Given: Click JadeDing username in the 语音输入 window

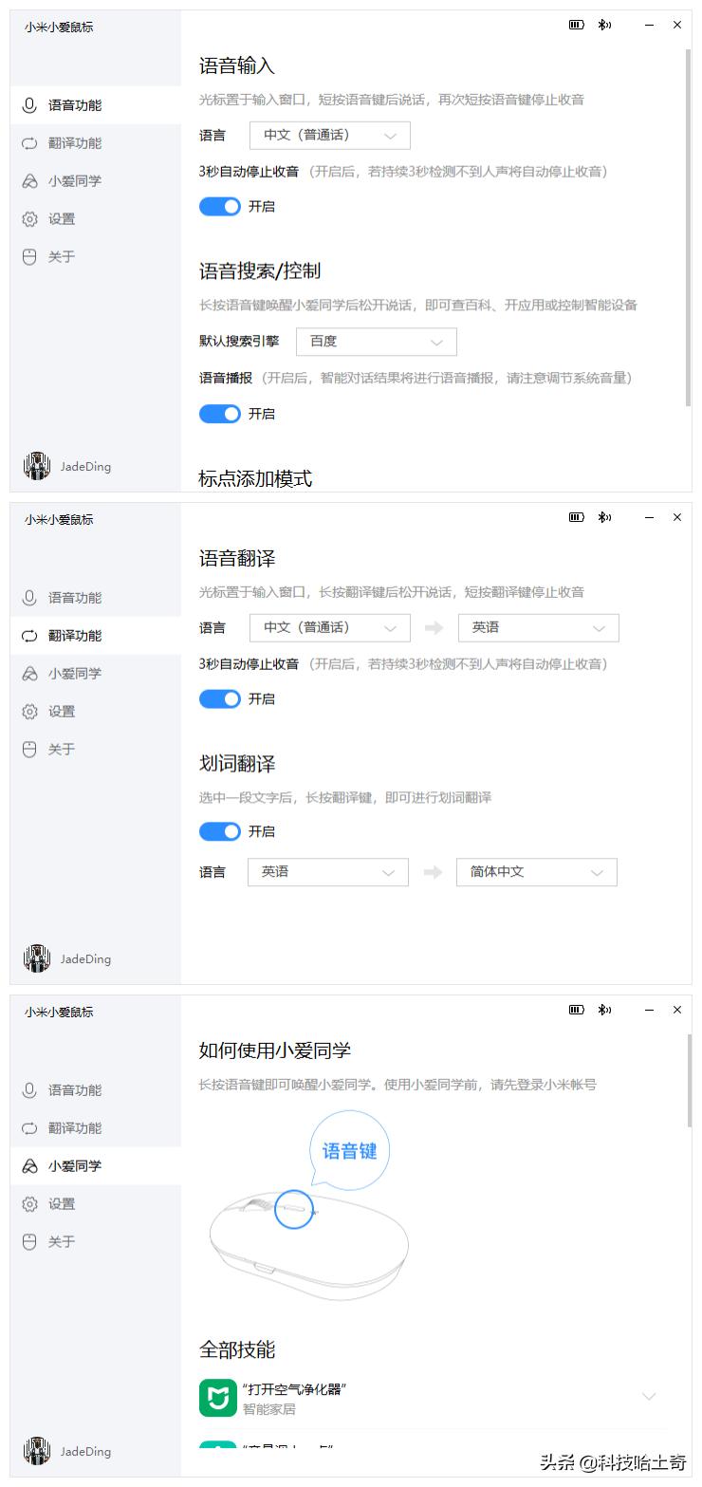Looking at the screenshot, I should [x=85, y=467].
